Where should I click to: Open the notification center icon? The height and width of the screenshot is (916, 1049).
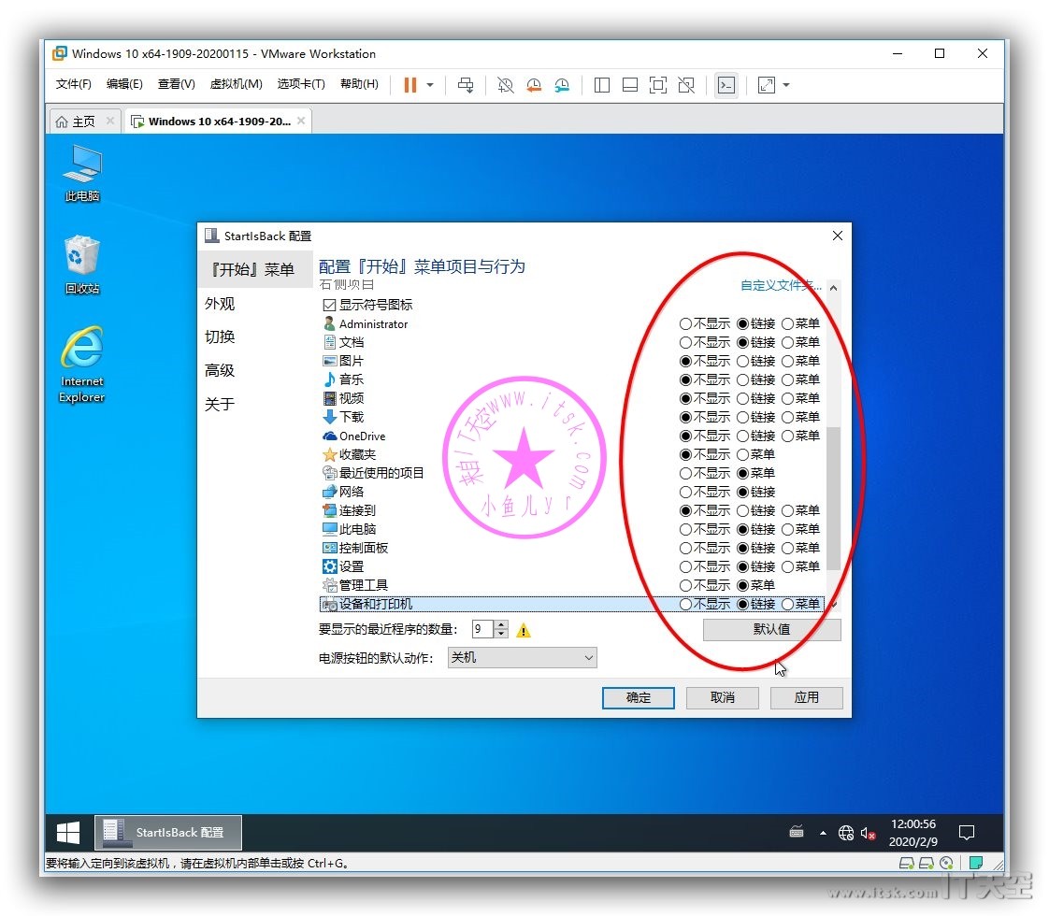click(967, 833)
